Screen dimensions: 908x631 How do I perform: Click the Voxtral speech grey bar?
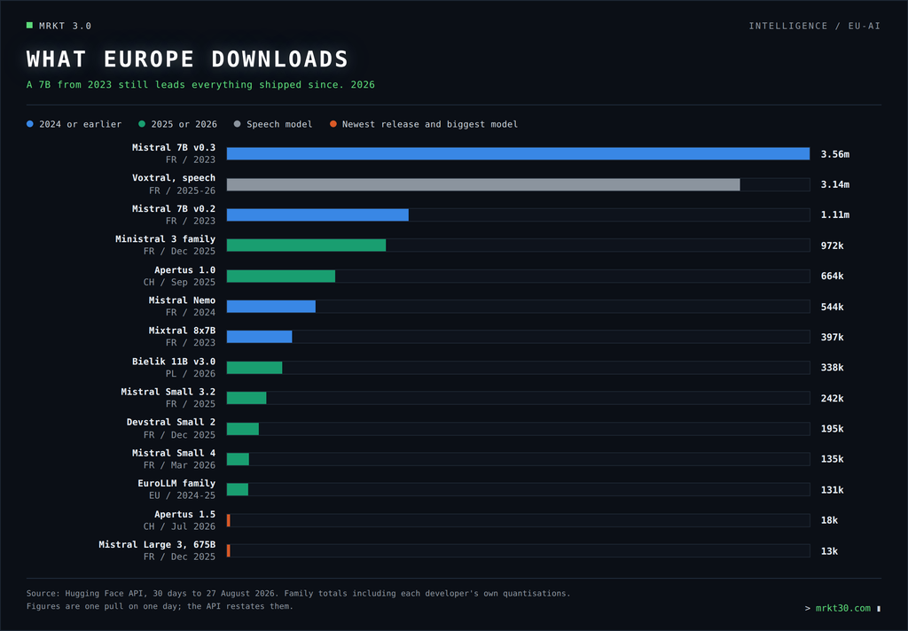[483, 184]
